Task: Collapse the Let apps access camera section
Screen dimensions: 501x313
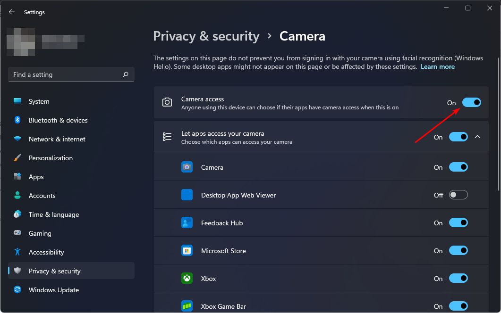Action: pos(477,137)
